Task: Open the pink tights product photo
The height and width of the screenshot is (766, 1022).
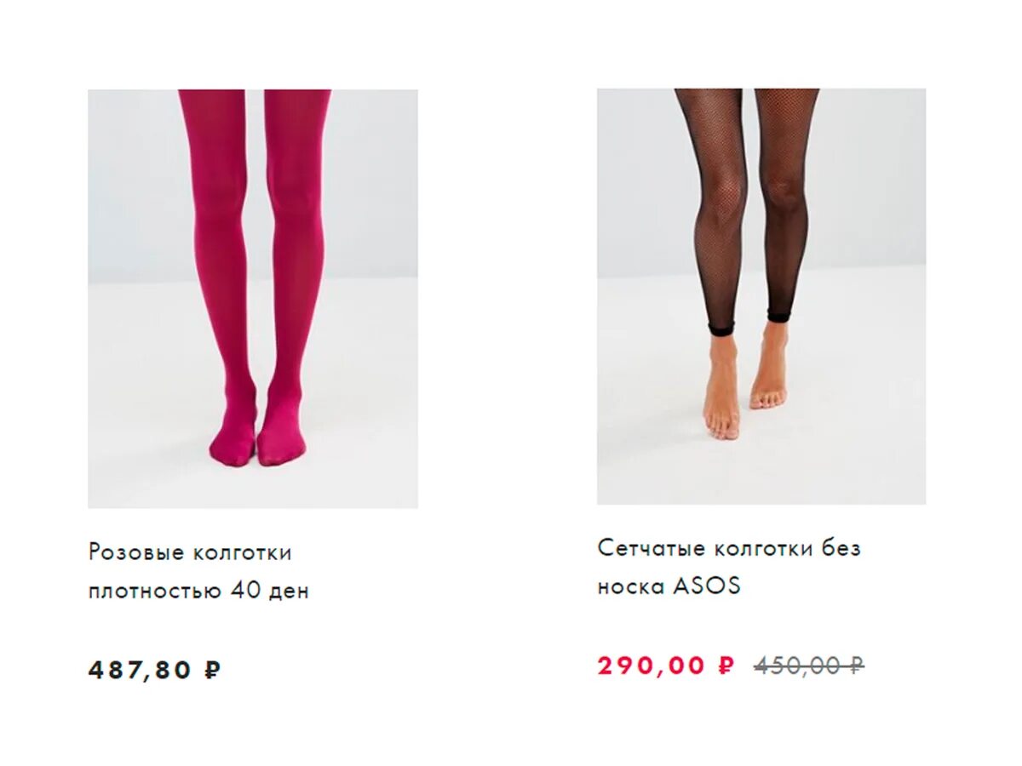Action: (x=253, y=299)
